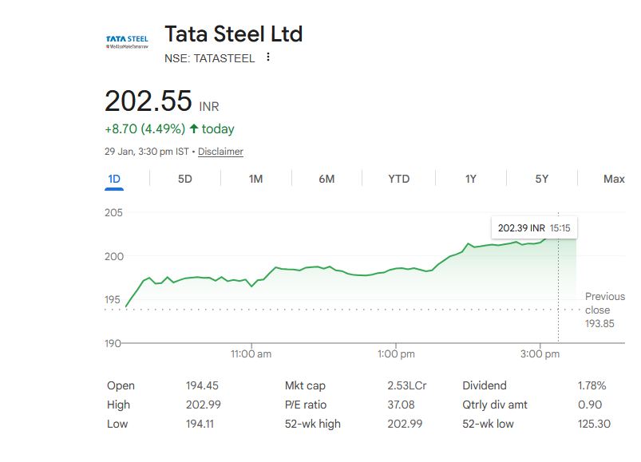Click the 202.39 INR chart tooltip

(532, 228)
